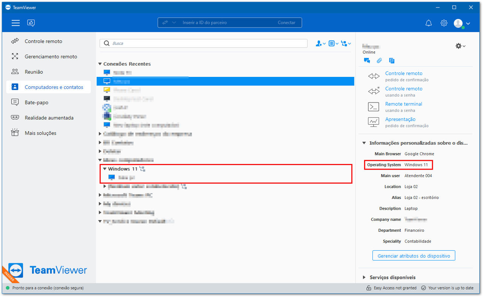Click the Atendente 004 value
This screenshot has width=483, height=297.
click(418, 176)
